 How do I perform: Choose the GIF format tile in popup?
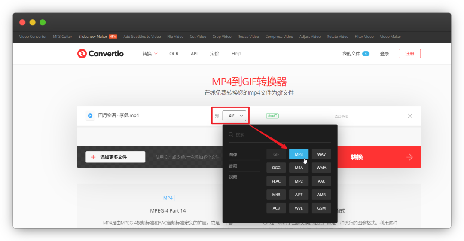pyautogui.click(x=276, y=154)
